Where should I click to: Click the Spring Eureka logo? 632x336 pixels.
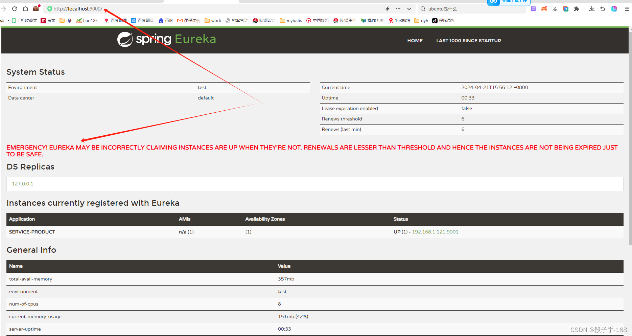click(x=166, y=39)
